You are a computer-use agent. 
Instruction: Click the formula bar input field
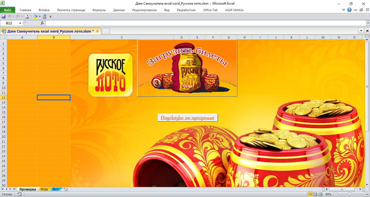pos(205,23)
